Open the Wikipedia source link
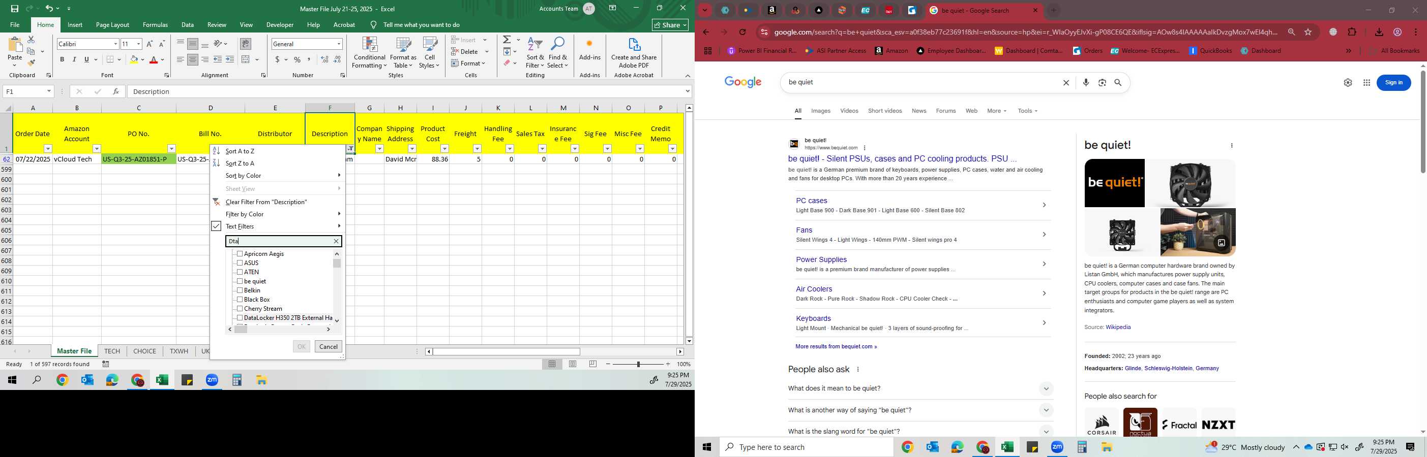Image resolution: width=1427 pixels, height=457 pixels. (1118, 328)
